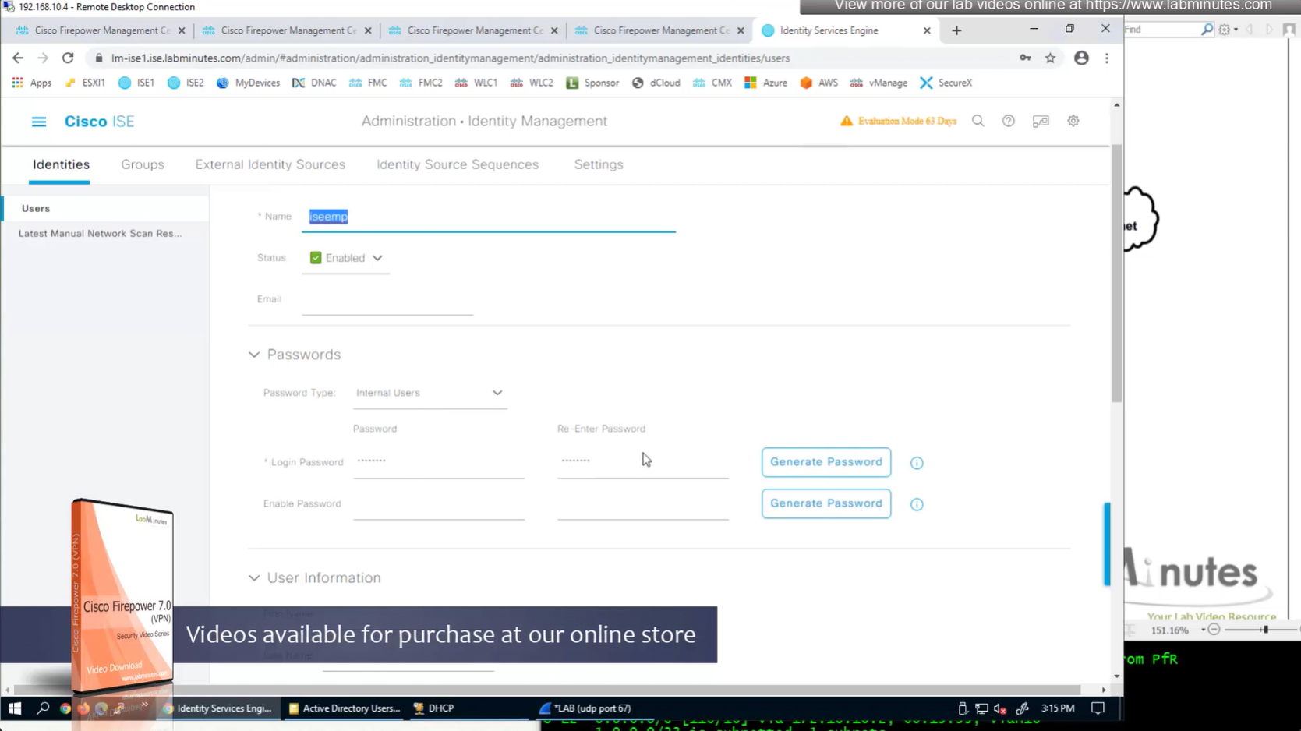Click into the Email input field
1301x731 pixels.
387,300
